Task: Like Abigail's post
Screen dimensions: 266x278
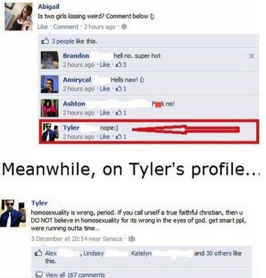Action: [x=42, y=27]
